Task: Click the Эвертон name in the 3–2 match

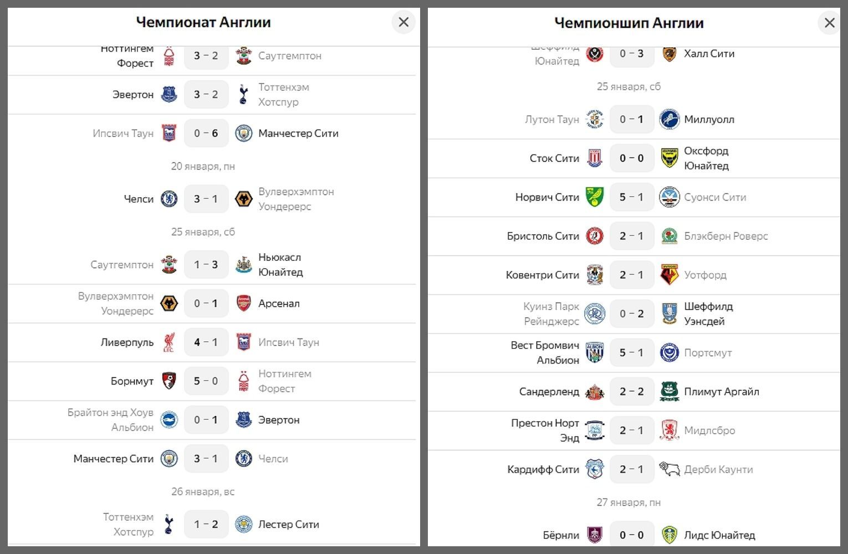Action: pyautogui.click(x=133, y=95)
